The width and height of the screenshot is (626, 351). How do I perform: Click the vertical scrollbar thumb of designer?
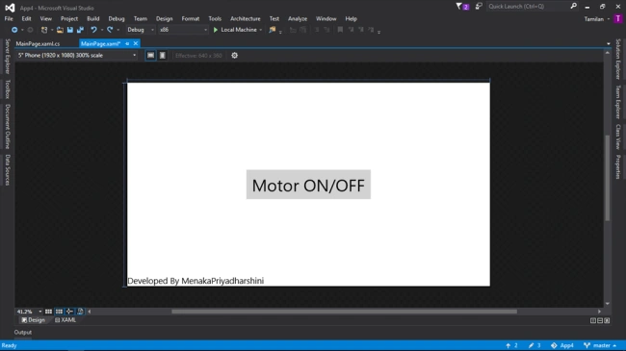click(608, 178)
